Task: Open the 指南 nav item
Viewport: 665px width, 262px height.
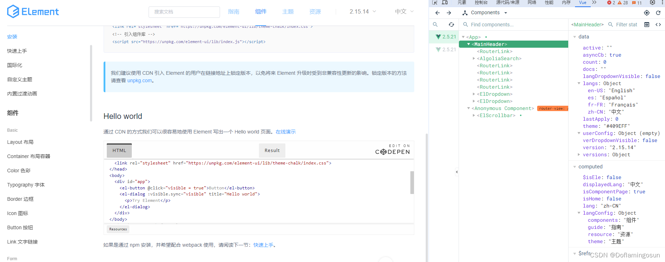Action: (234, 11)
